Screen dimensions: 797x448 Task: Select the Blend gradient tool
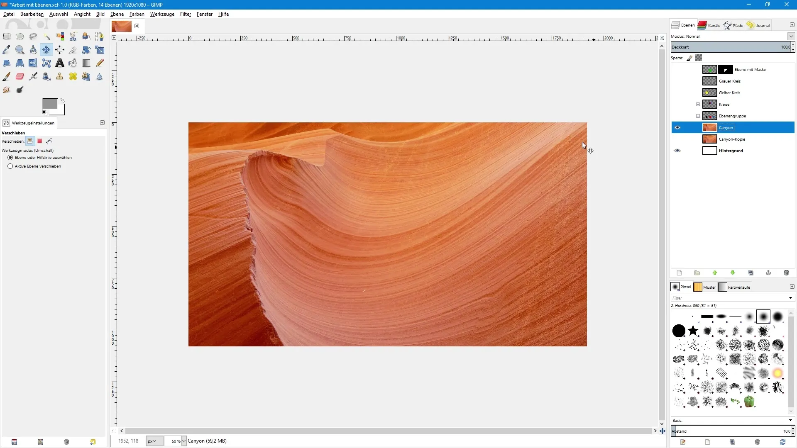pos(86,63)
